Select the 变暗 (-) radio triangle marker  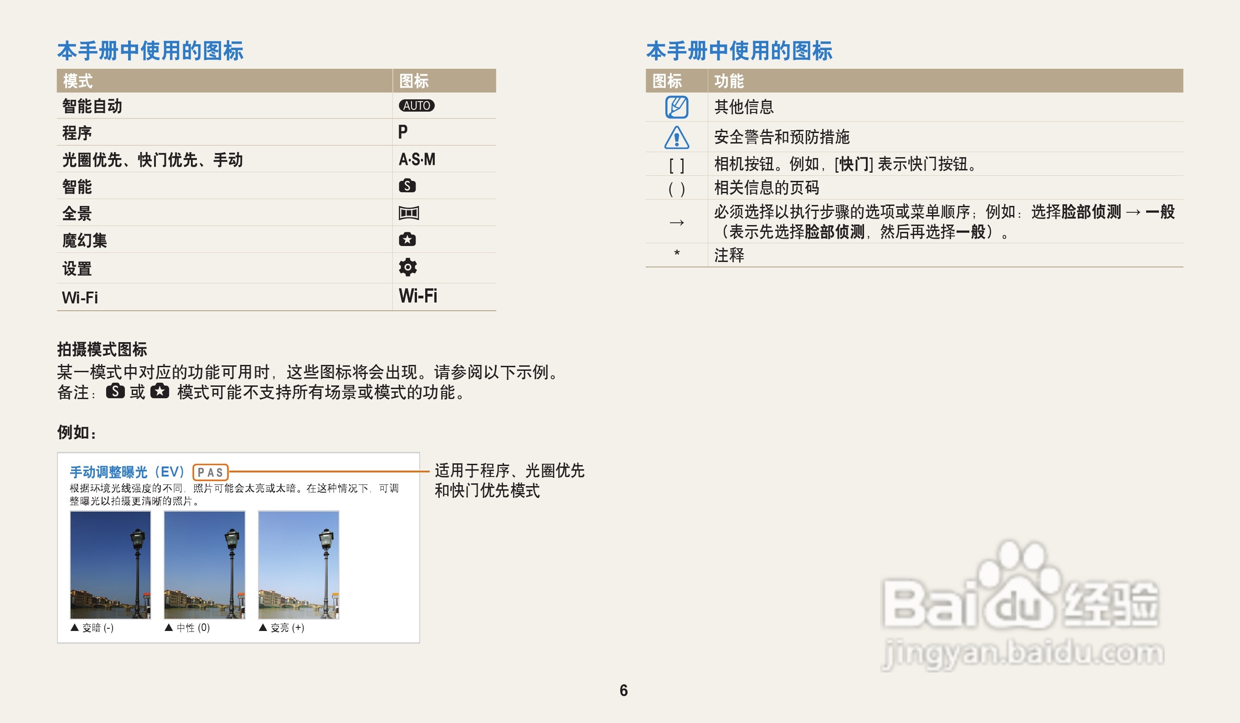pos(74,627)
